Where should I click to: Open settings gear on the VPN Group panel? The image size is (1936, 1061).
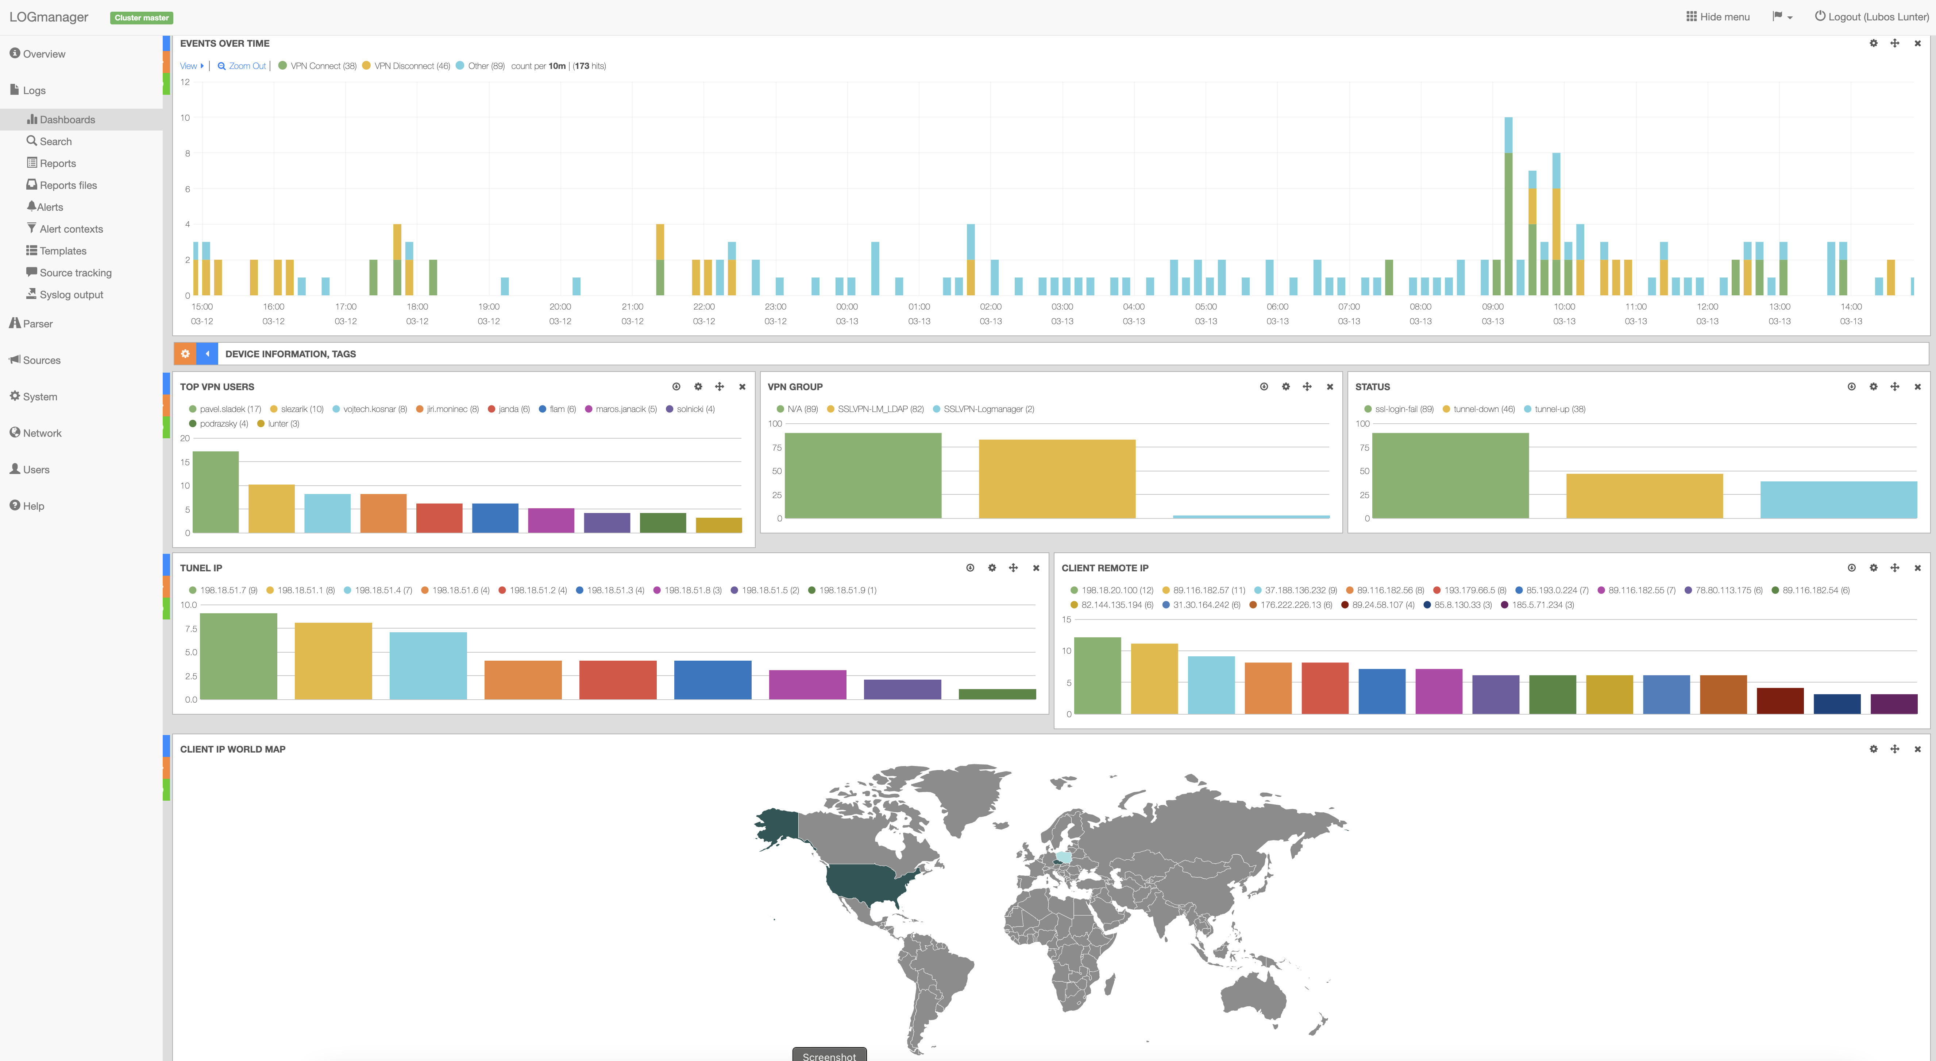[1286, 386]
